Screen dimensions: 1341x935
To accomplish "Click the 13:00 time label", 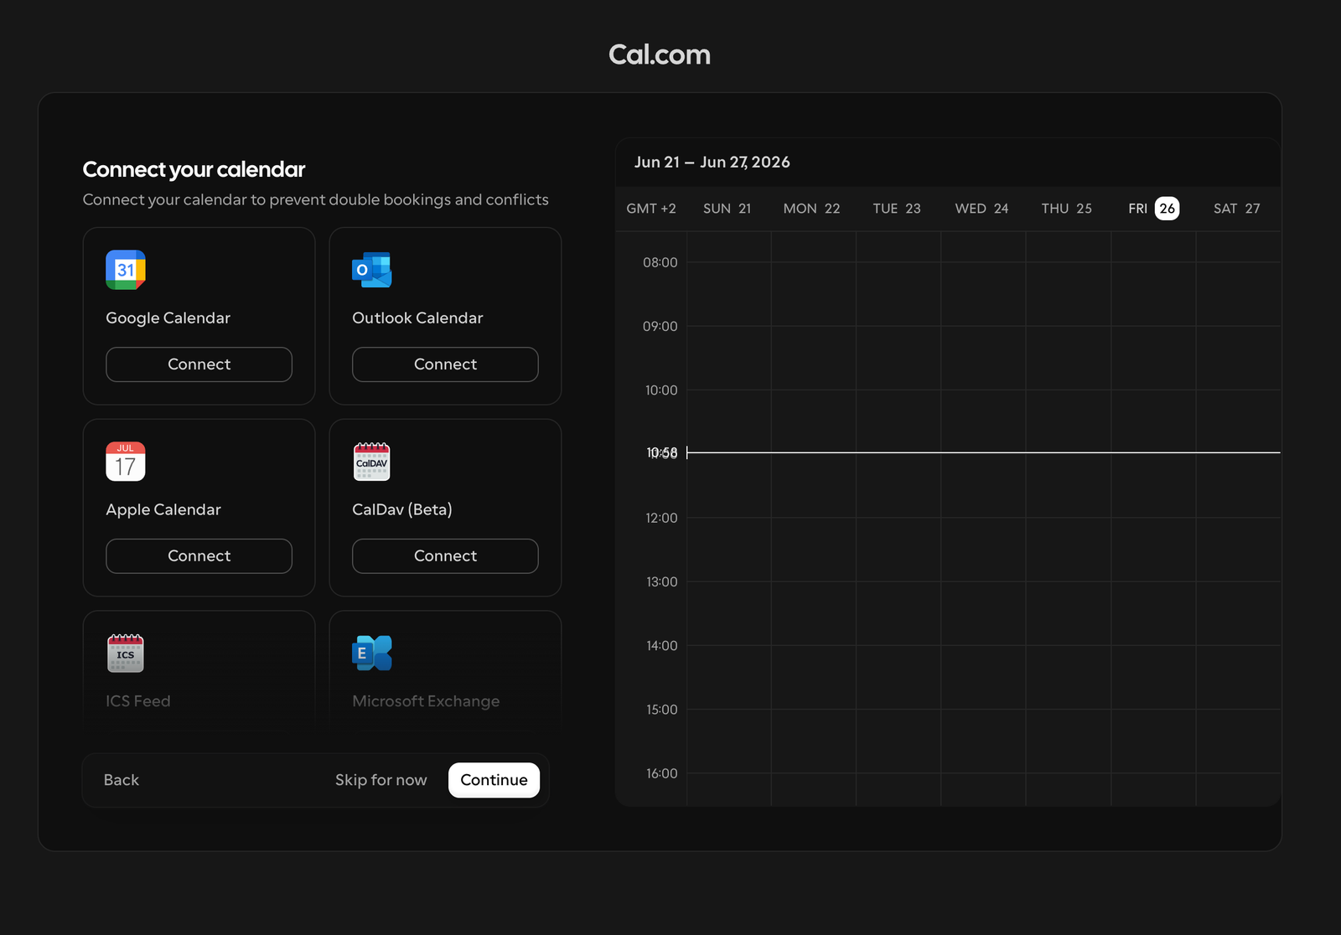I will pos(662,581).
